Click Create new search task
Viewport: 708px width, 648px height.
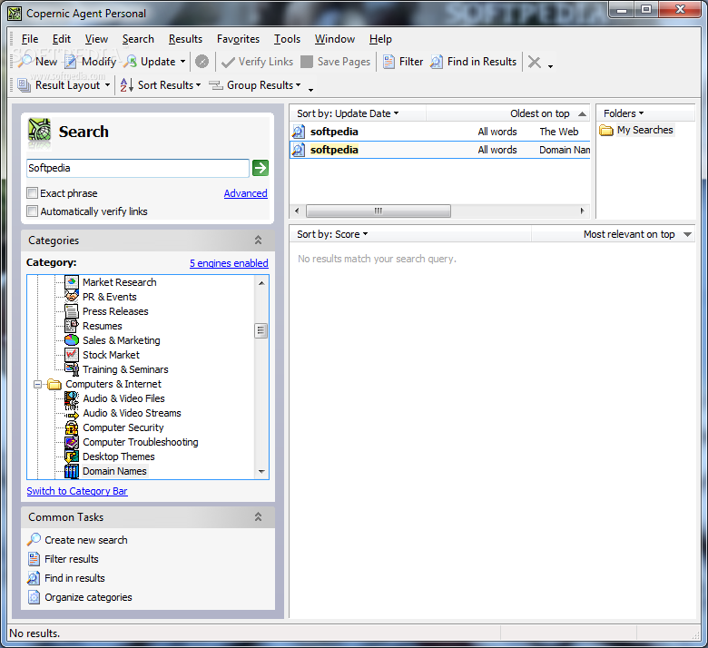(x=86, y=540)
